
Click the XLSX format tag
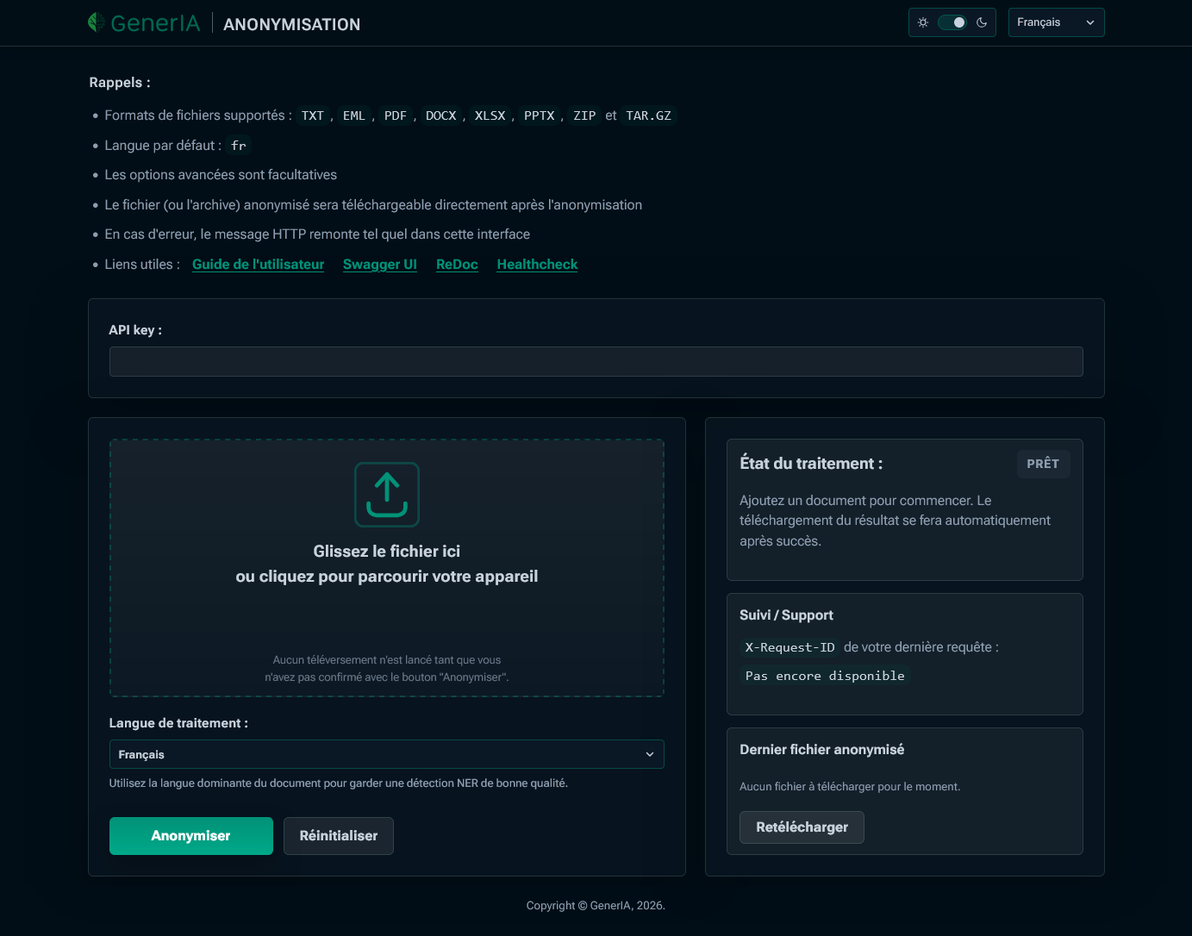[x=490, y=115]
